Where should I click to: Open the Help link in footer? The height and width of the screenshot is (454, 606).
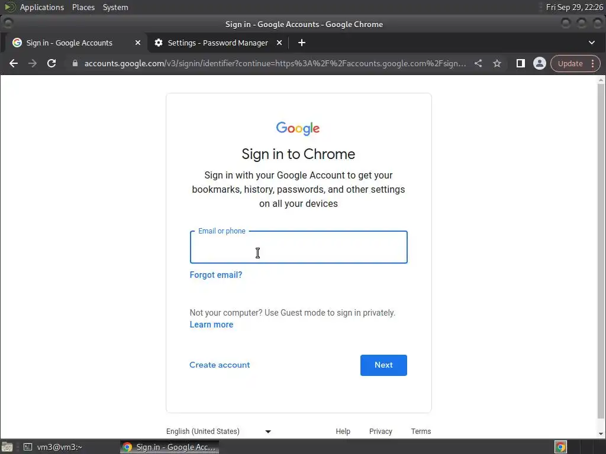pos(343,431)
